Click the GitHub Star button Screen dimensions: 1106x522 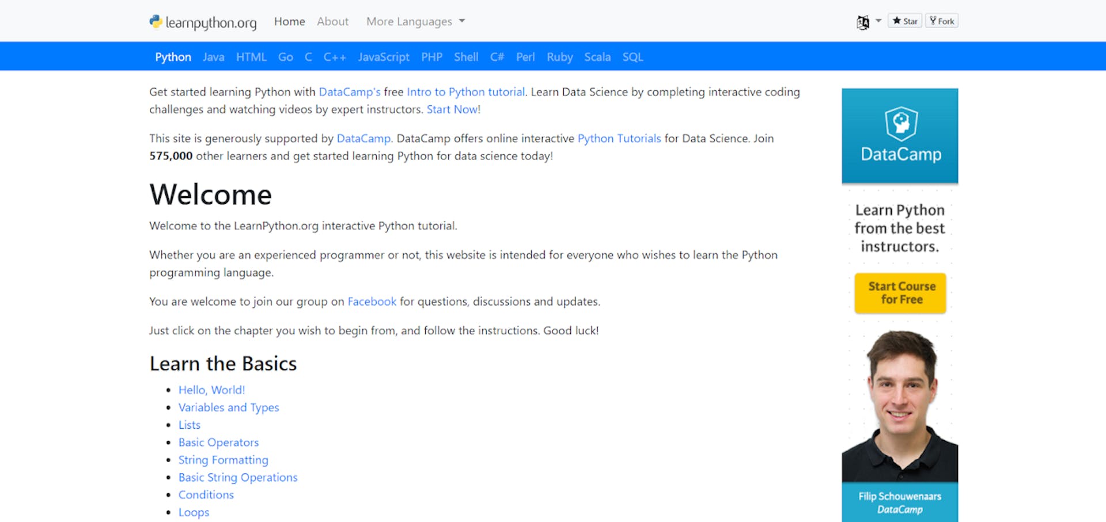click(x=905, y=21)
